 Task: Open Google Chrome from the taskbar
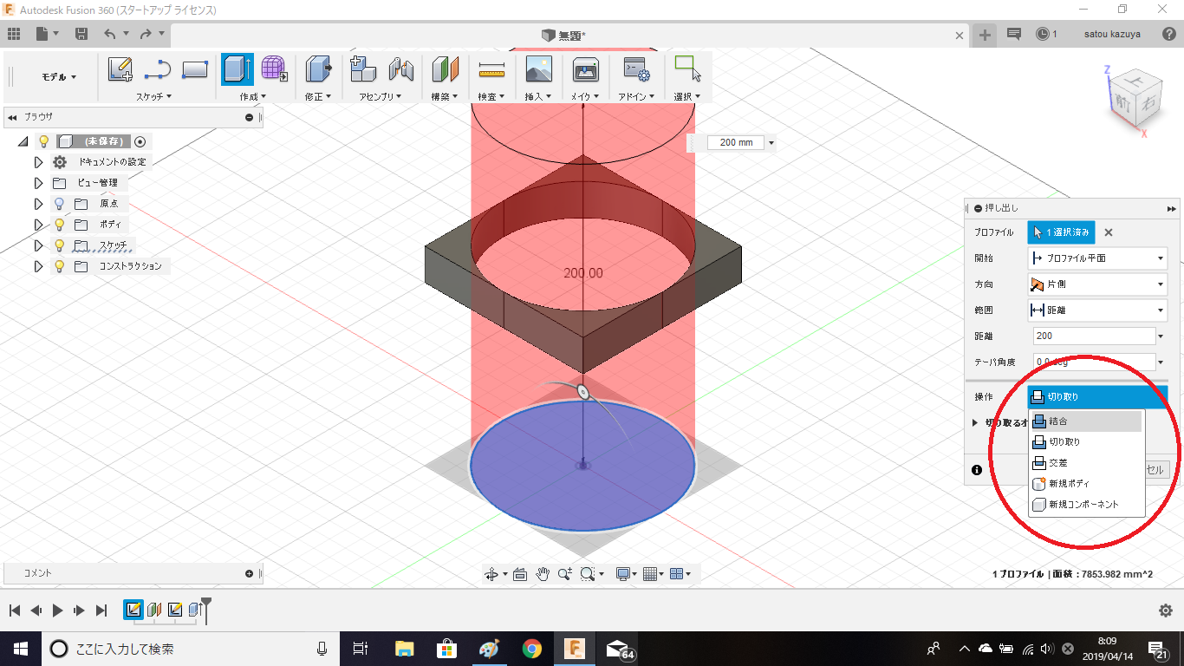[532, 649]
